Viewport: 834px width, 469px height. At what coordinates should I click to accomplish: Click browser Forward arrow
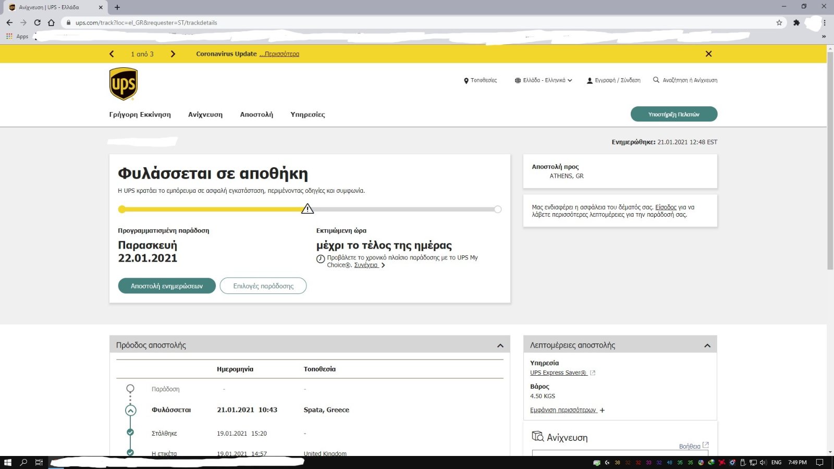(x=23, y=22)
